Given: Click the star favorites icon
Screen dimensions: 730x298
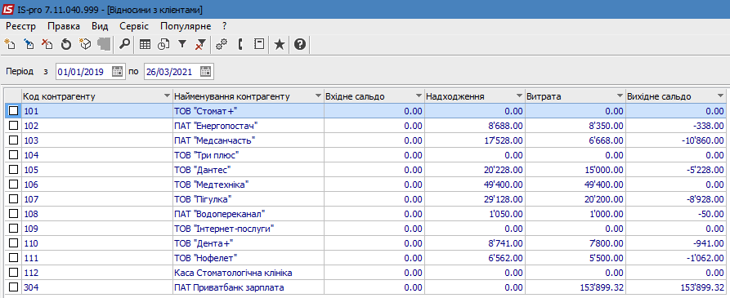Looking at the screenshot, I should pyautogui.click(x=279, y=44).
